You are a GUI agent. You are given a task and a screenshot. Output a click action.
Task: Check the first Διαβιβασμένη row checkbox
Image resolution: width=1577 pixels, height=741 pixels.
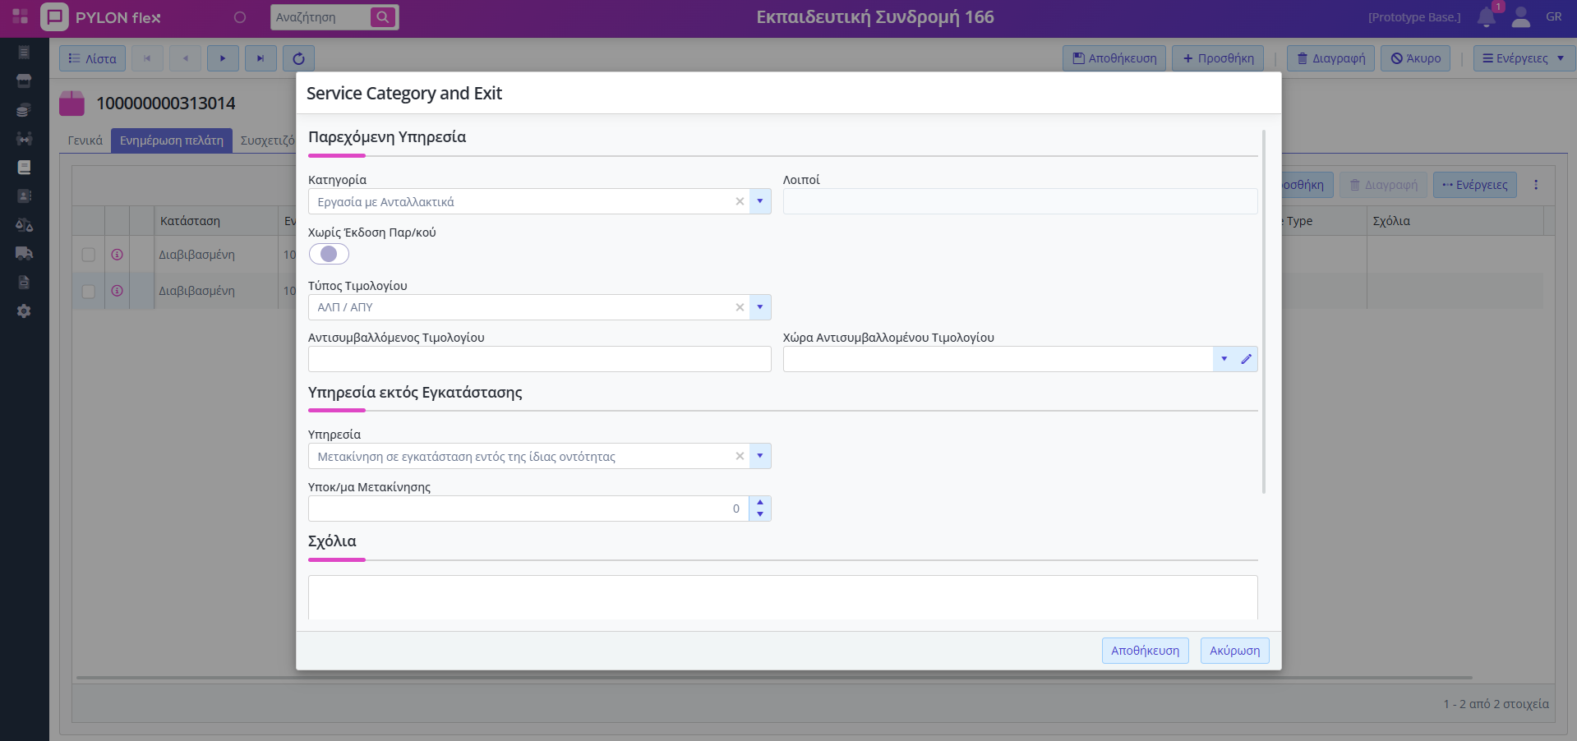89,255
